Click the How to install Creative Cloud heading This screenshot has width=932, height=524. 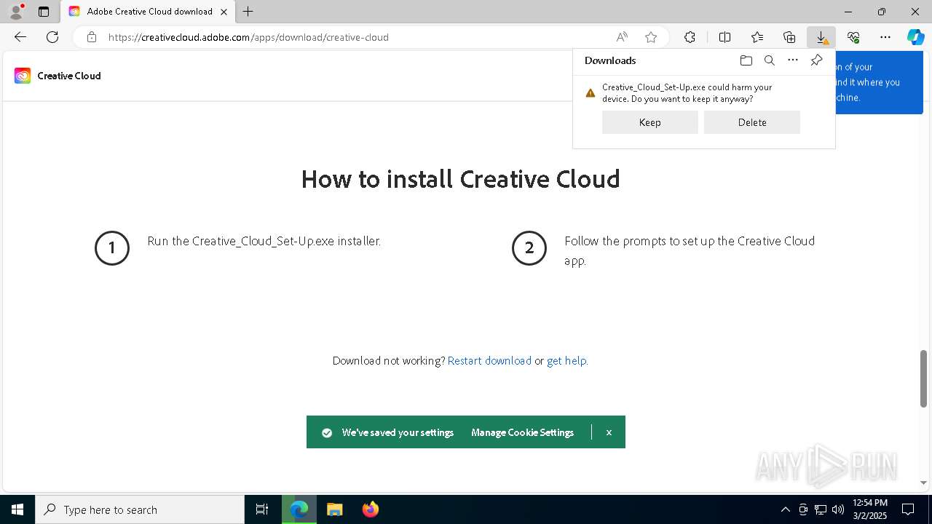(460, 179)
